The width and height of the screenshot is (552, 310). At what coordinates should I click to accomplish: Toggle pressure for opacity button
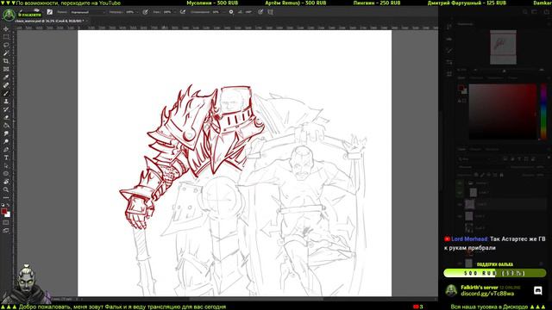(x=145, y=12)
